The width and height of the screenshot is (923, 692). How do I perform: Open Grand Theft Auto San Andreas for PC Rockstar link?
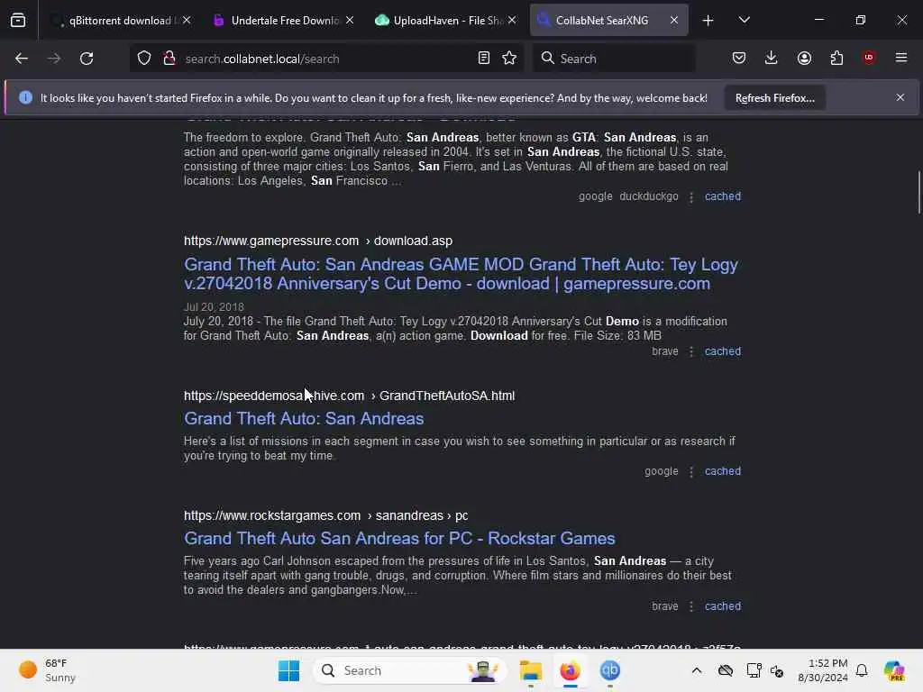(399, 539)
